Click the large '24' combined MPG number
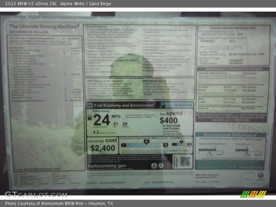The width and height of the screenshot is (276, 207). tap(102, 120)
